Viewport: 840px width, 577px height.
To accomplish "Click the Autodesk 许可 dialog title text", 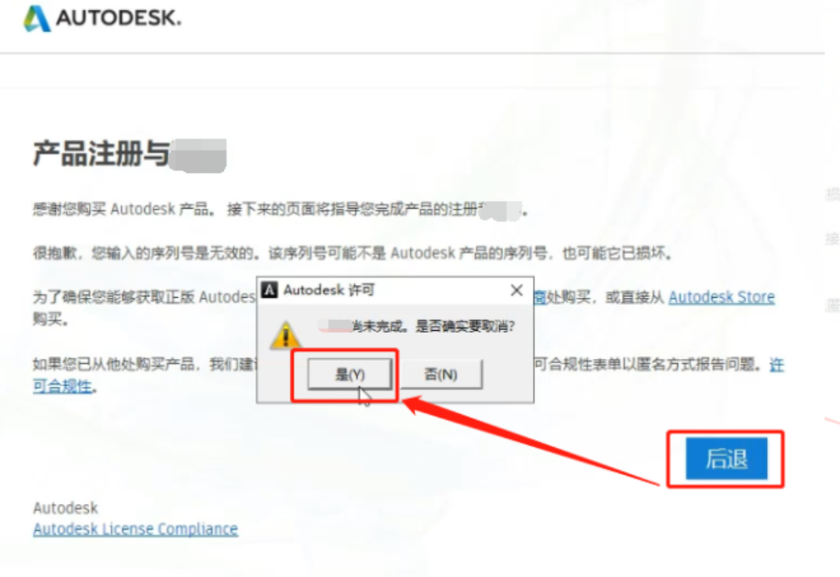I will [329, 290].
